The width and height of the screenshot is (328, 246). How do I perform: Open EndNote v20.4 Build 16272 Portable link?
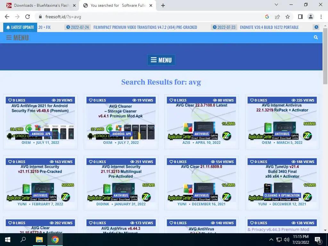(269, 28)
